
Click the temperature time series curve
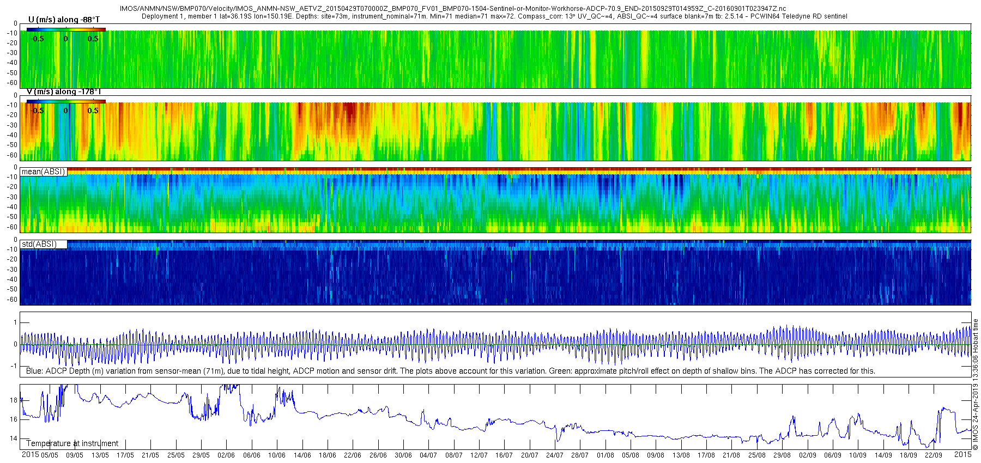(495, 417)
